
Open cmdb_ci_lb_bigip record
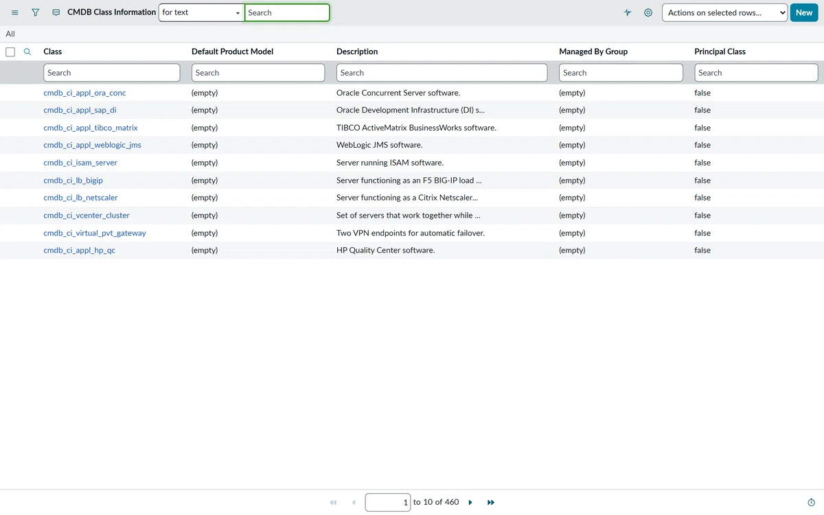73,181
